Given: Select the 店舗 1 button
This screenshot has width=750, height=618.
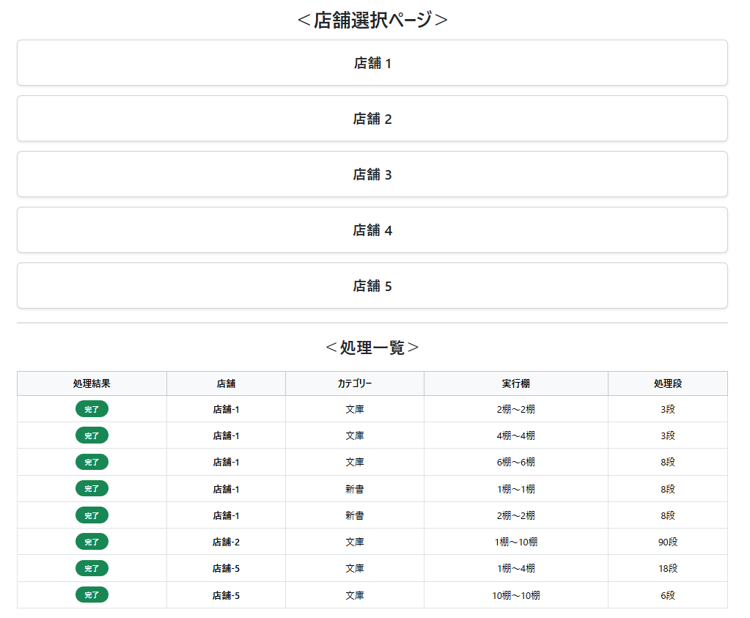Looking at the screenshot, I should pos(372,63).
